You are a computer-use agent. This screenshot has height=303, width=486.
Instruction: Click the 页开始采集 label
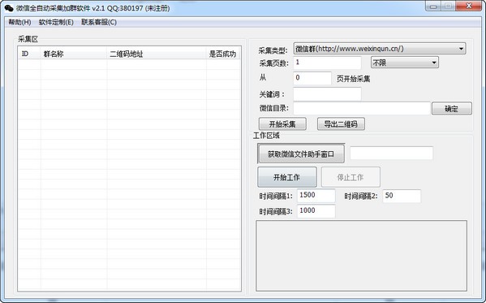pyautogui.click(x=353, y=79)
